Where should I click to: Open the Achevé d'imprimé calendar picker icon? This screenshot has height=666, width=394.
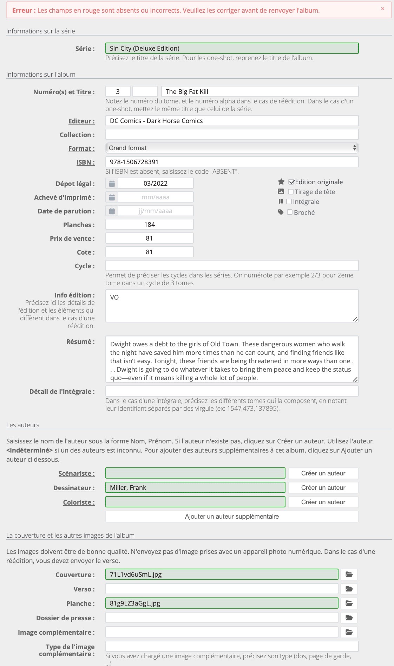tap(112, 197)
